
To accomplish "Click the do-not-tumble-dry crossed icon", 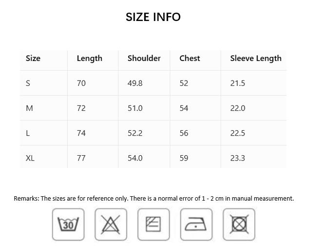I will click(239, 225).
